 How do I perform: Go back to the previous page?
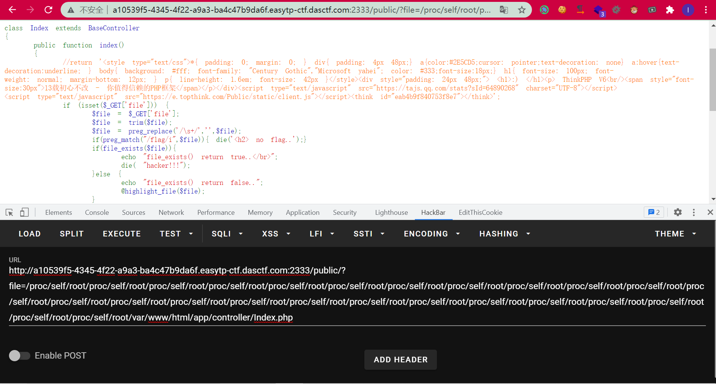(12, 10)
